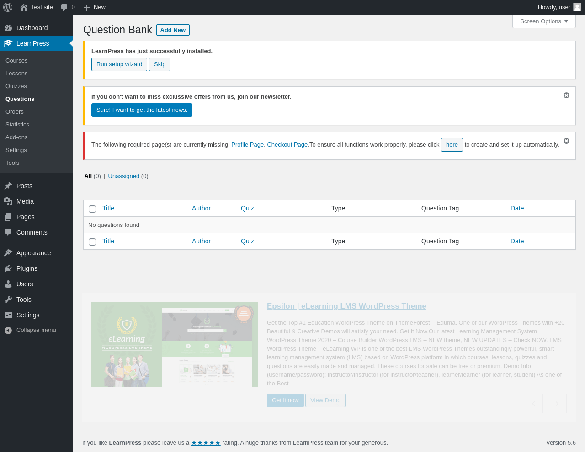Select the Questions submenu item
This screenshot has height=452, width=585.
coord(20,99)
